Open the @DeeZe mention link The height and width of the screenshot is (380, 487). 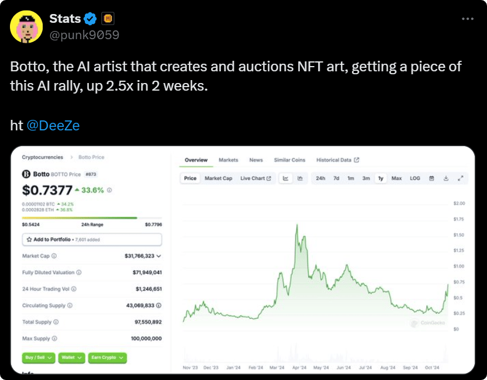pos(53,125)
